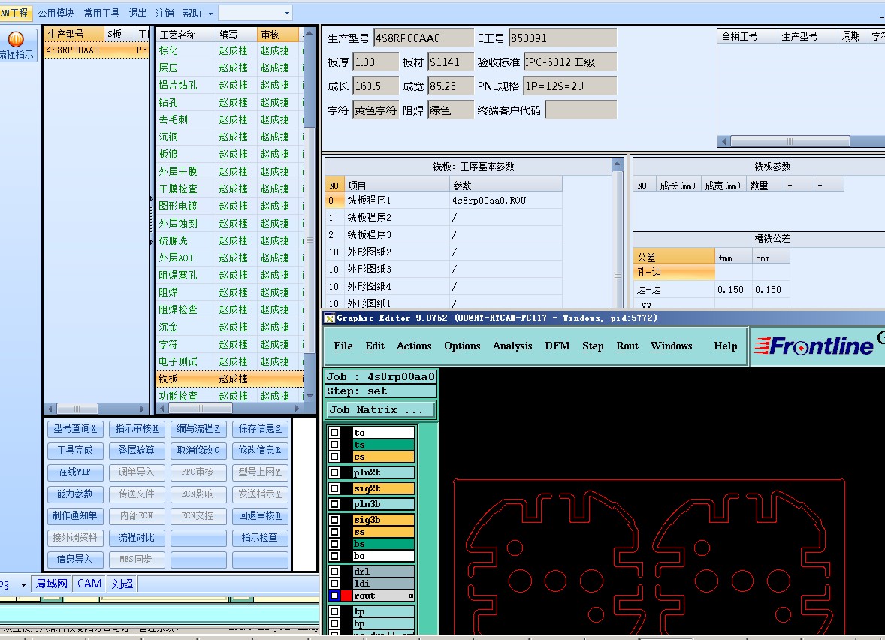Select the 铣板 row in process list

click(229, 379)
